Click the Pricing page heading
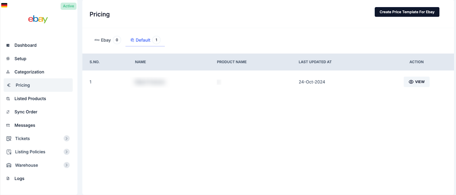Viewport: 456px width, 195px height. (x=99, y=14)
